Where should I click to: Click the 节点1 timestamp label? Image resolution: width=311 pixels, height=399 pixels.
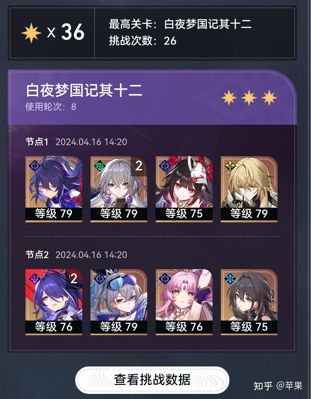(91, 142)
